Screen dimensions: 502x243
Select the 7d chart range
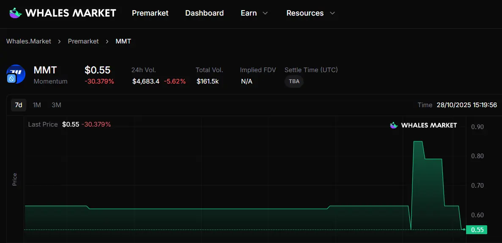(x=19, y=105)
